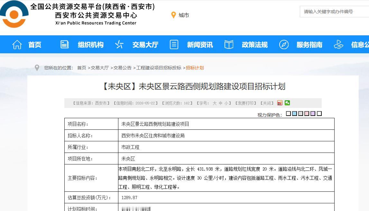
Task: Click the home icon beside 首页
Action: (17, 44)
